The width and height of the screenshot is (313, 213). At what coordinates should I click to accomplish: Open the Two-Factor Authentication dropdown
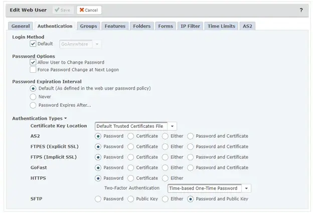[x=246, y=188]
